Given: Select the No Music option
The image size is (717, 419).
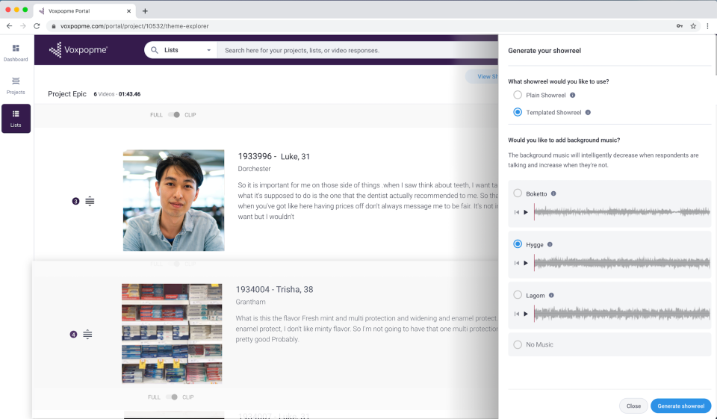Looking at the screenshot, I should click(518, 344).
